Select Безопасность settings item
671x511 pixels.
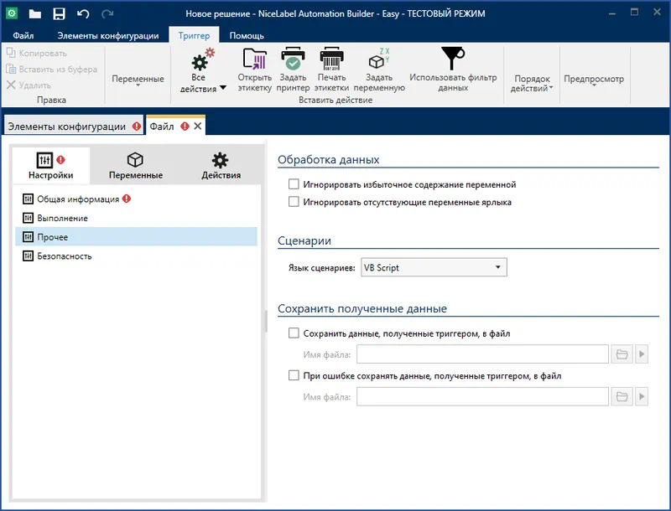point(136,256)
